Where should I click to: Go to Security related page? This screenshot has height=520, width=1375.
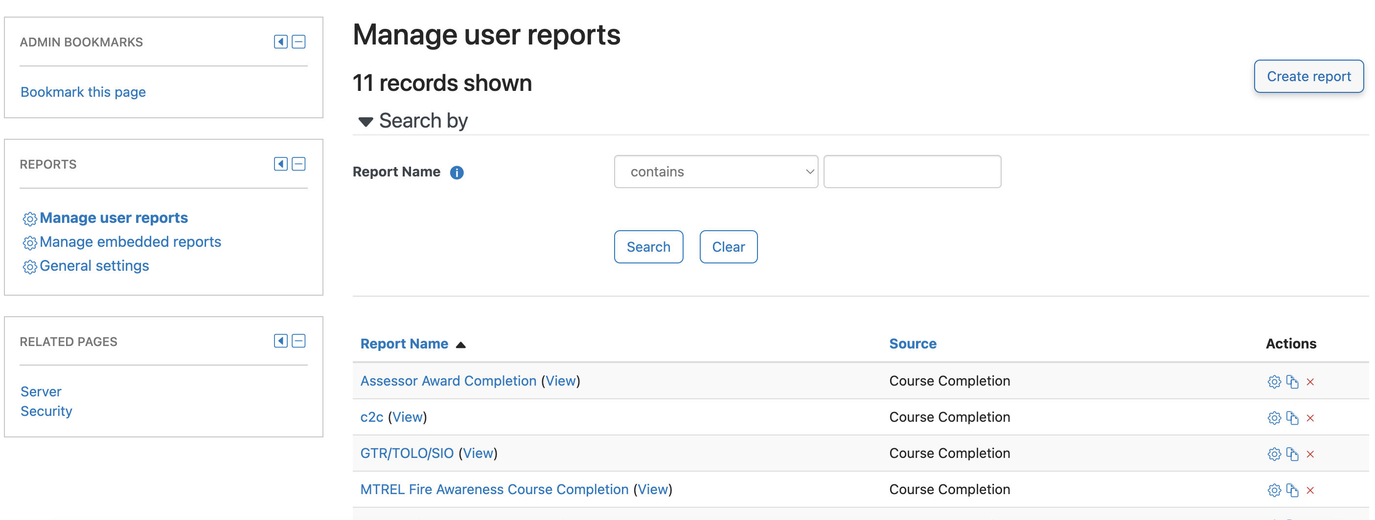click(46, 411)
